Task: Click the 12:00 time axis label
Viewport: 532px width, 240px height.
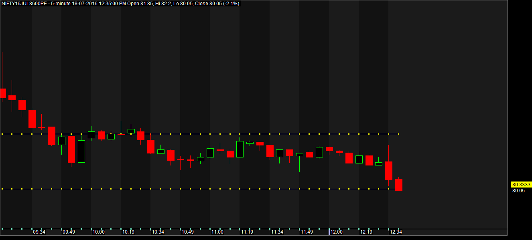Action: point(336,232)
